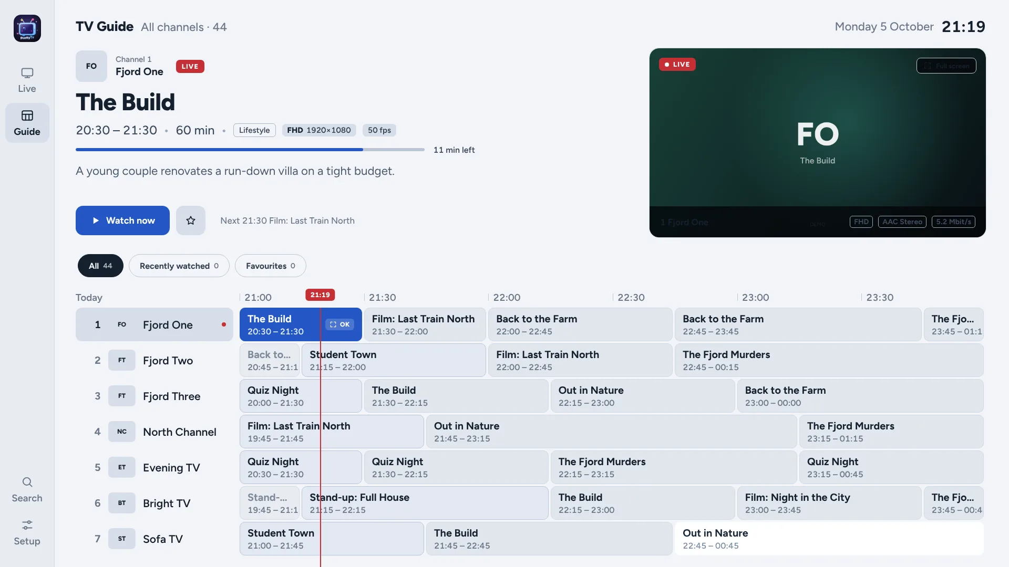Open Film: Night in the City programme
This screenshot has height=567, width=1009.
coord(829,503)
